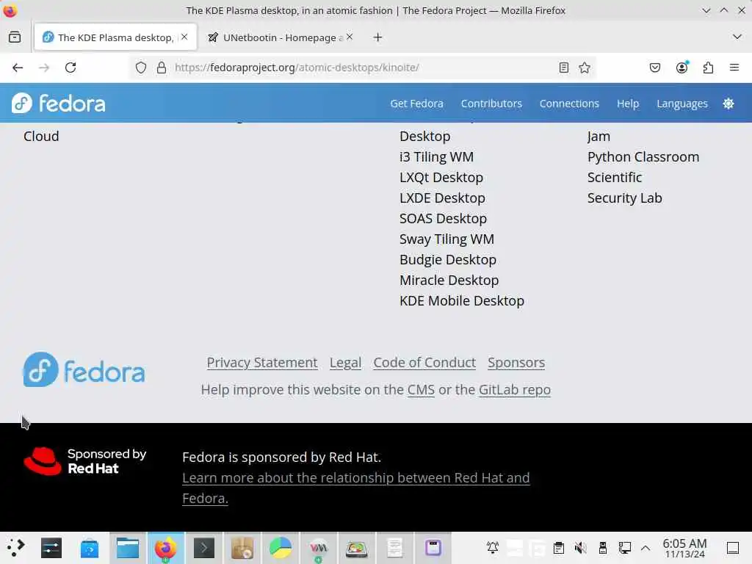The image size is (752, 564).
Task: Open clipboard tray icon
Action: 559,547
